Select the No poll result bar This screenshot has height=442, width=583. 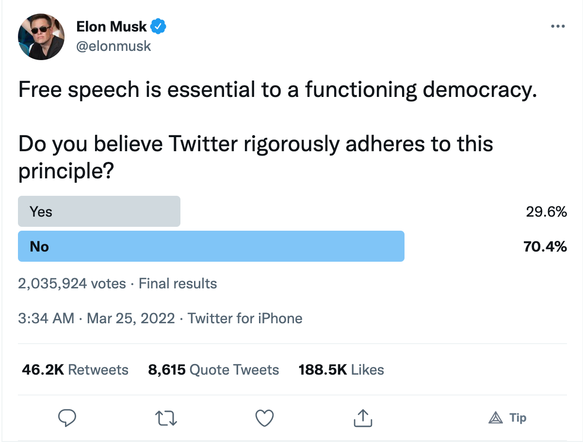coord(211,246)
